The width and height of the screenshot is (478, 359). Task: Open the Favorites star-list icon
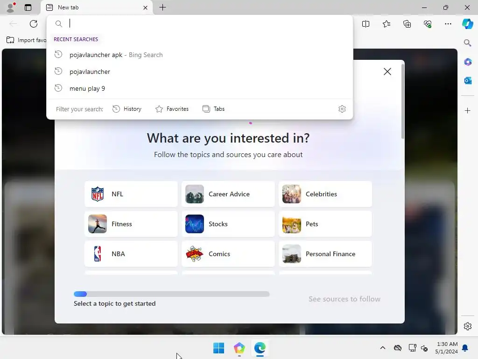point(386,24)
